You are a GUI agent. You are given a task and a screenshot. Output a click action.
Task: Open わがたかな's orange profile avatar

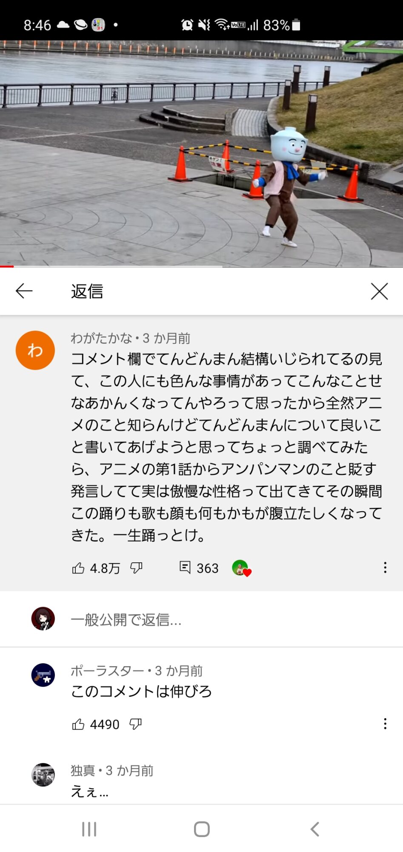coord(35,350)
